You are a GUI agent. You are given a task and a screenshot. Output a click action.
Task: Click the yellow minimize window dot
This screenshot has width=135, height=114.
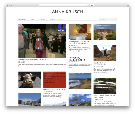(x=10, y=5)
